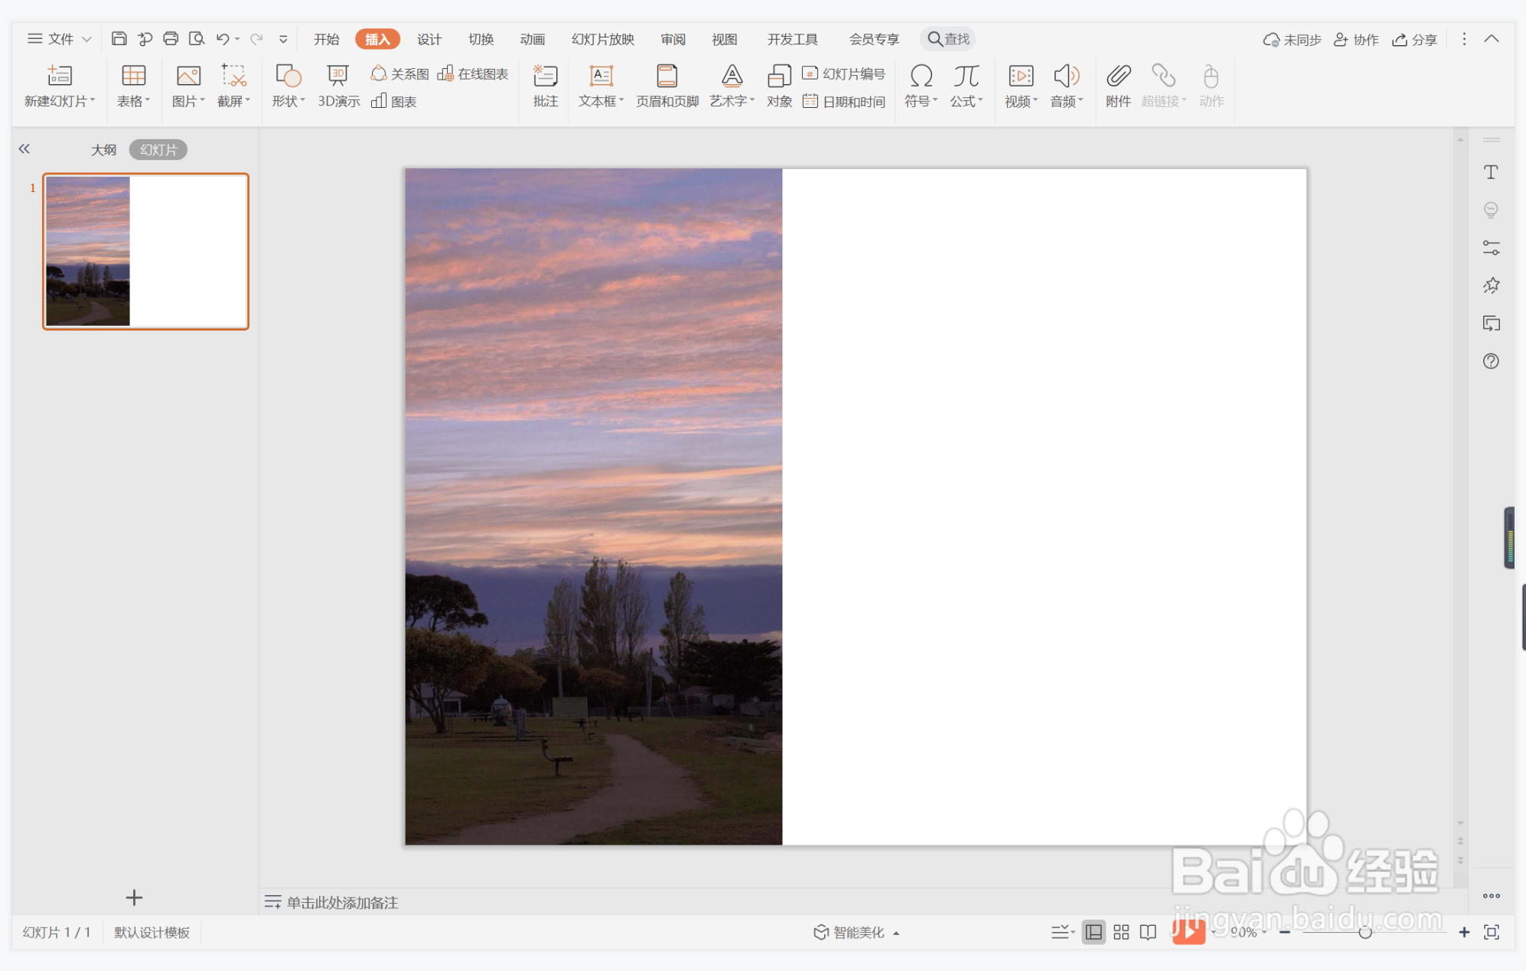Image resolution: width=1526 pixels, height=971 pixels.
Task: Start slideshow with the orange play button
Action: pyautogui.click(x=1188, y=931)
